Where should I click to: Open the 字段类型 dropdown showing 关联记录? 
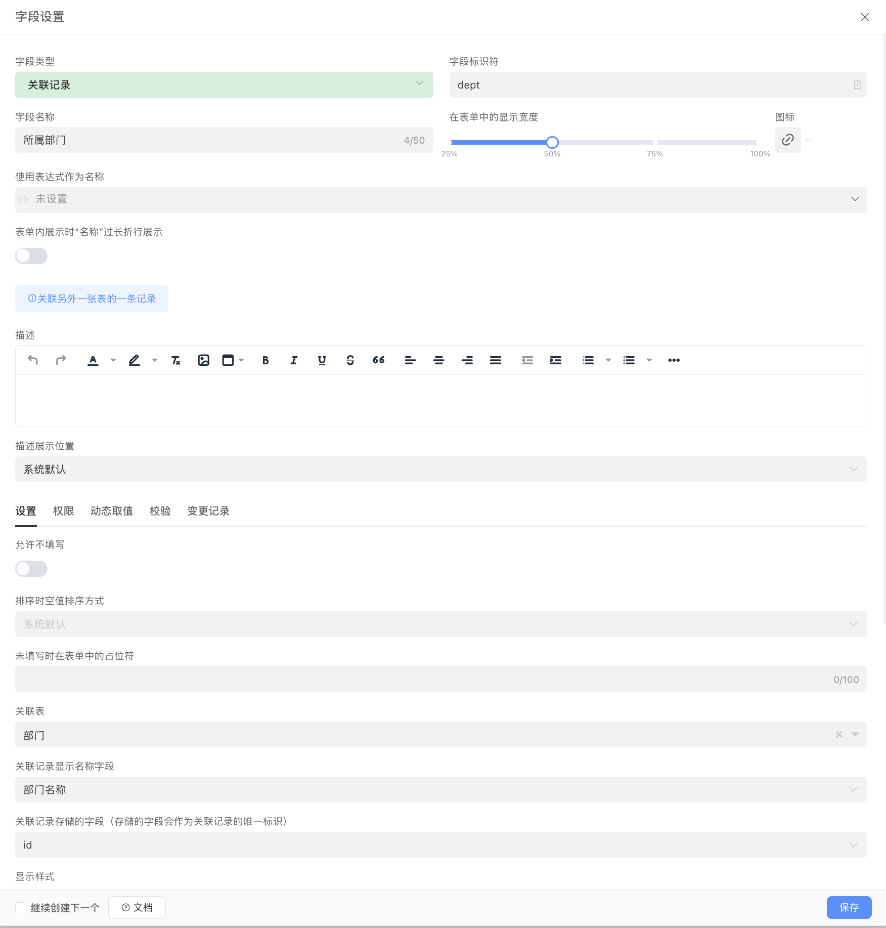(x=224, y=85)
